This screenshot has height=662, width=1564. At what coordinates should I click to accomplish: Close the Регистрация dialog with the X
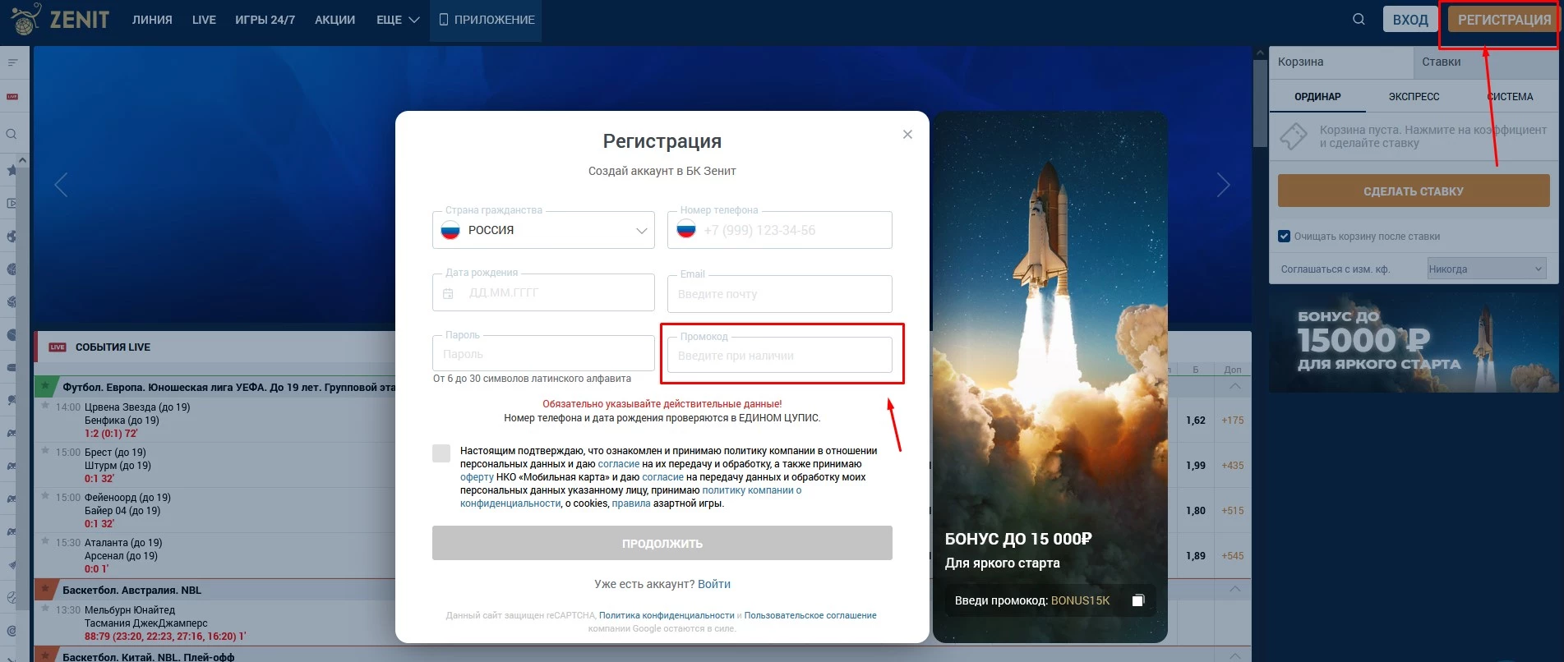click(907, 134)
